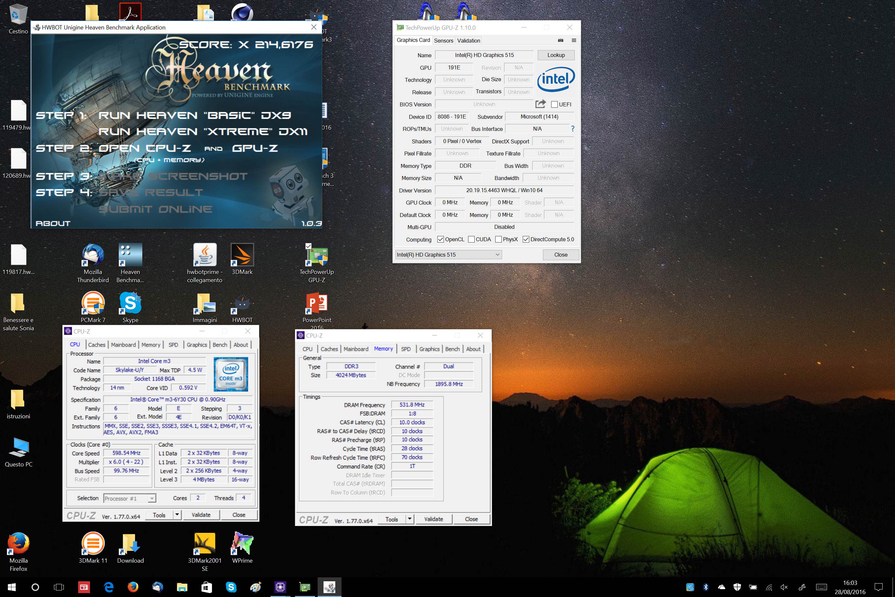Click RUN HEAVEN "XTREME" DX11
Screen dimensions: 895x597
pyautogui.click(x=203, y=131)
